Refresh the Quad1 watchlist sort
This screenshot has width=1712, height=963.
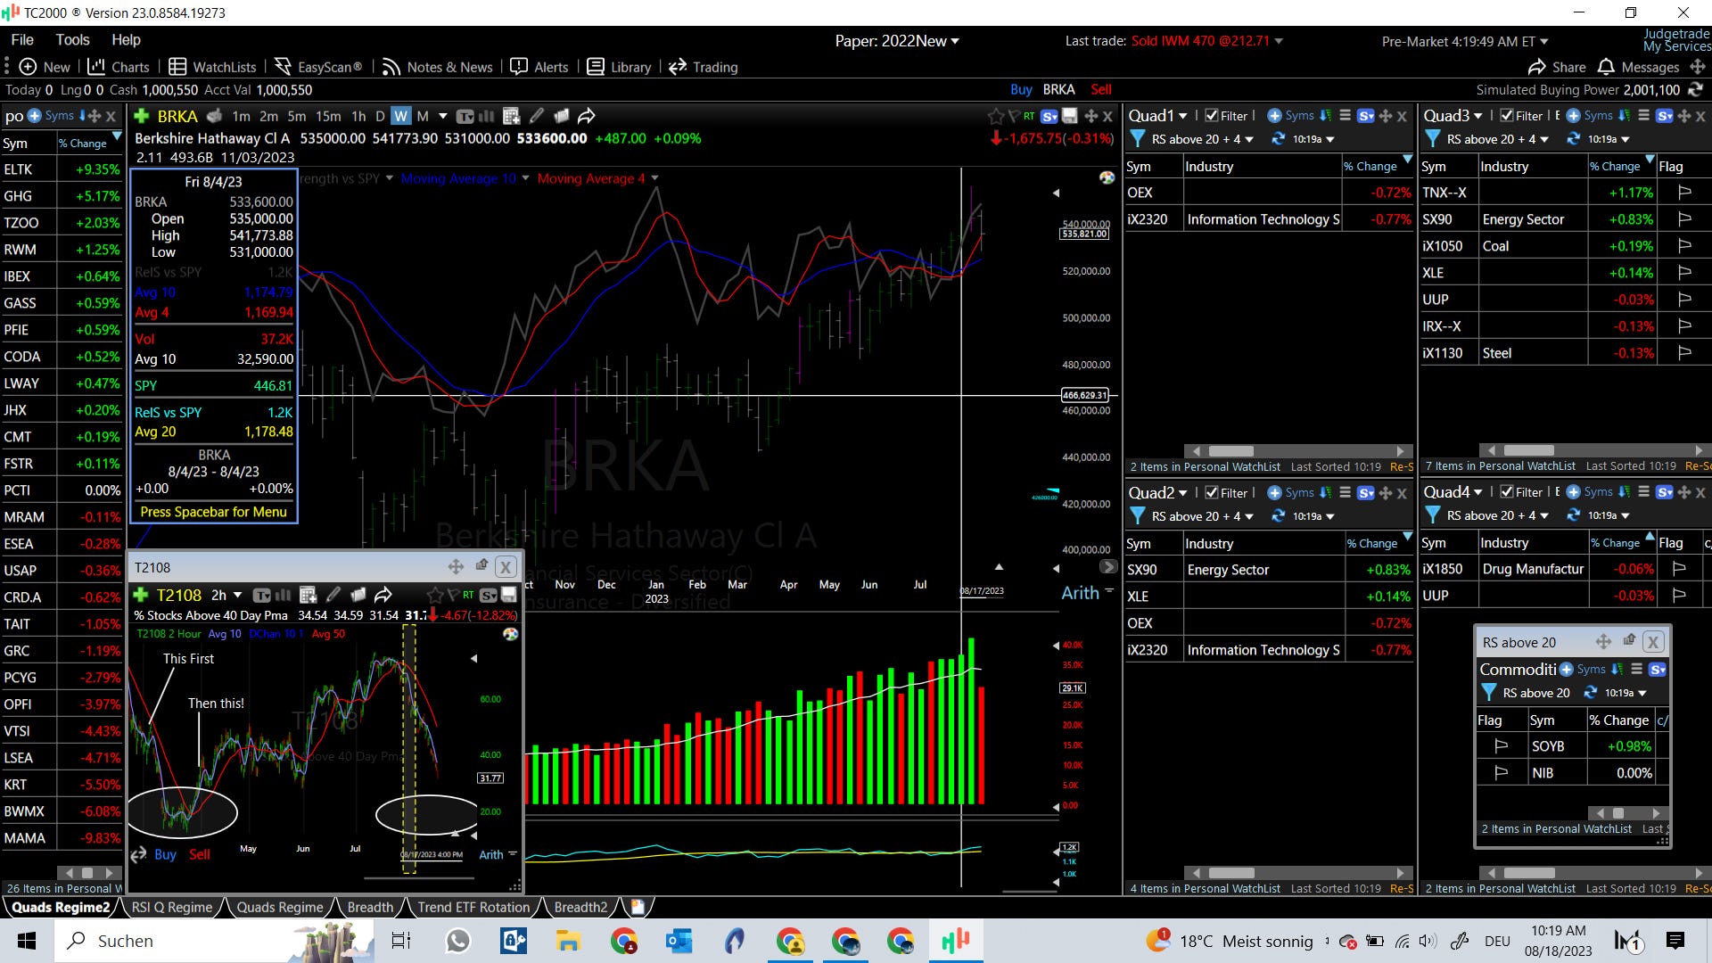(1278, 139)
